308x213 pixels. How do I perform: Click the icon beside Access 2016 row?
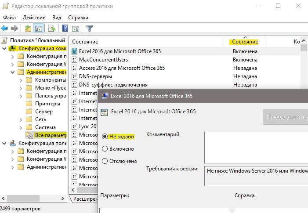click(x=74, y=68)
